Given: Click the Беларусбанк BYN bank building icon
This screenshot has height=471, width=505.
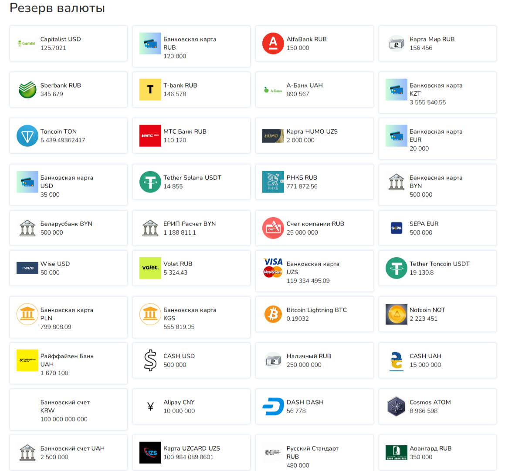Looking at the screenshot, I should coord(27,228).
